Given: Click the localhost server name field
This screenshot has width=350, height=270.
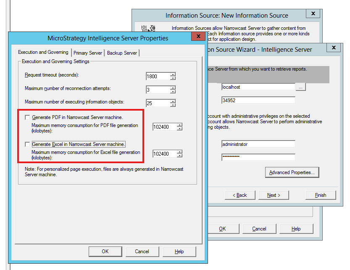Looking at the screenshot, I should pos(258,87).
